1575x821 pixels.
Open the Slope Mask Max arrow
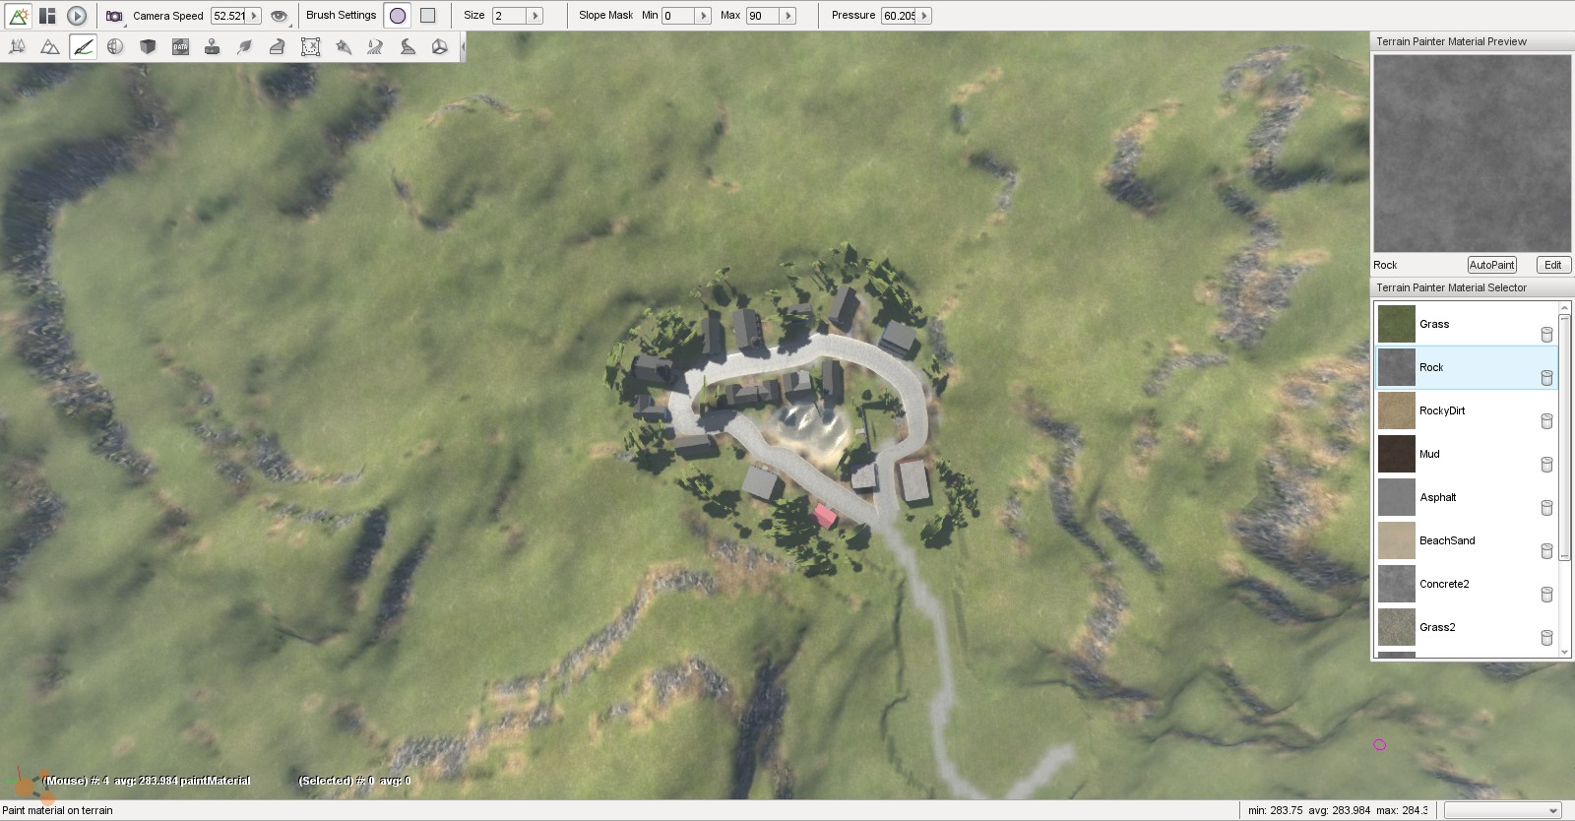pyautogui.click(x=787, y=16)
